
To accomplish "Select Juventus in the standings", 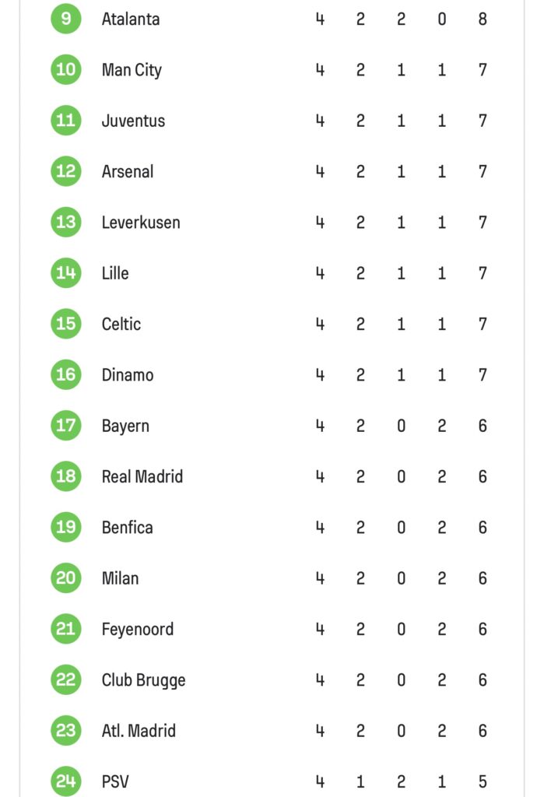I will pyautogui.click(x=133, y=121).
